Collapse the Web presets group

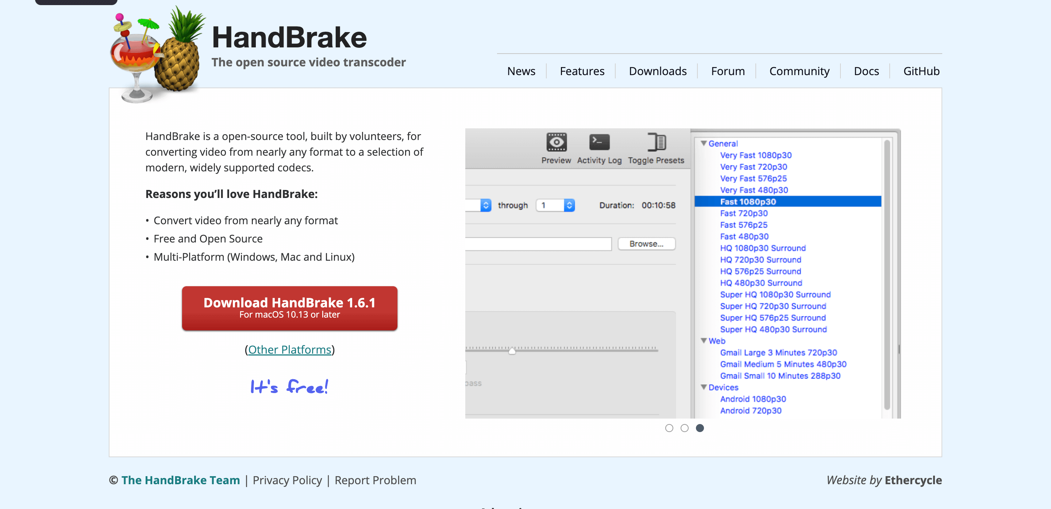click(x=703, y=341)
